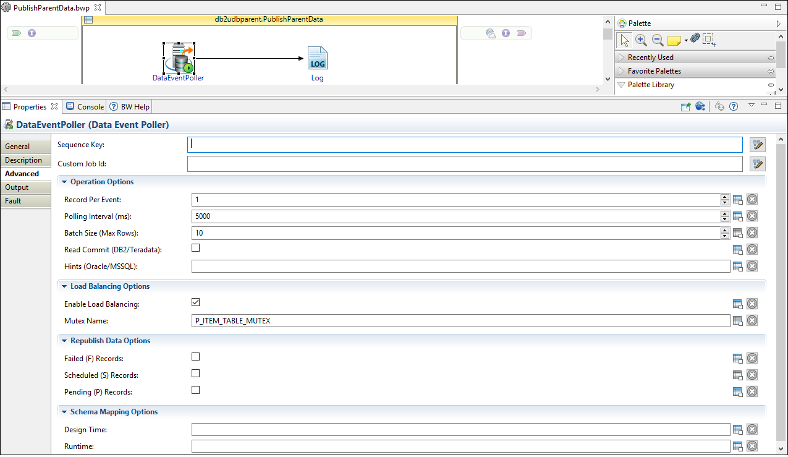Viewport: 788px width, 457px height.
Task: Increment Batch Size (Max Rows) spinner
Action: [x=724, y=230]
